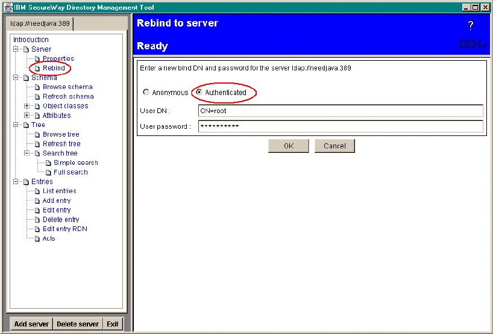Image resolution: width=493 pixels, height=334 pixels.
Task: Select the Anonymous radio button
Action: click(x=146, y=92)
